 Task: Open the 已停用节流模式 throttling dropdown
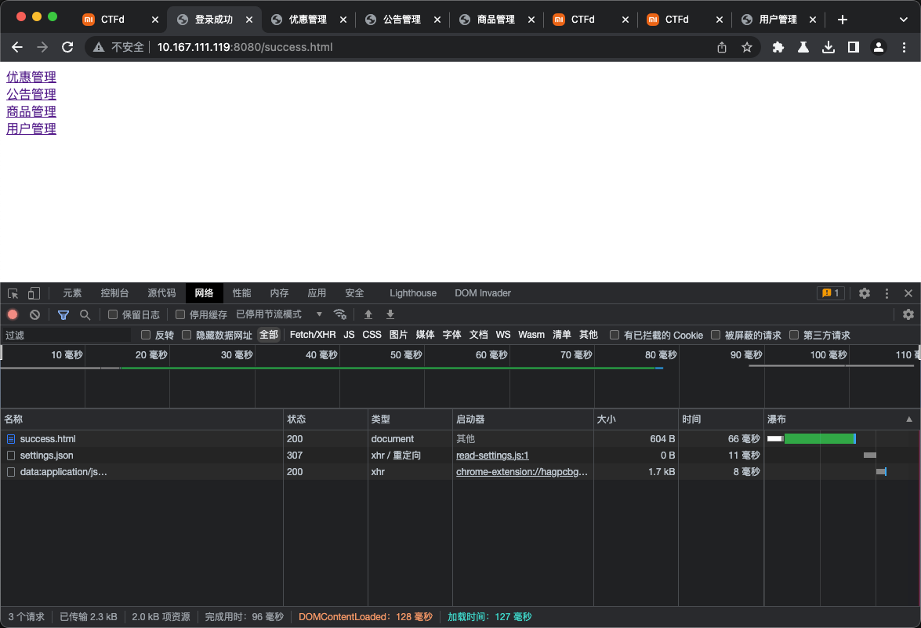(278, 314)
